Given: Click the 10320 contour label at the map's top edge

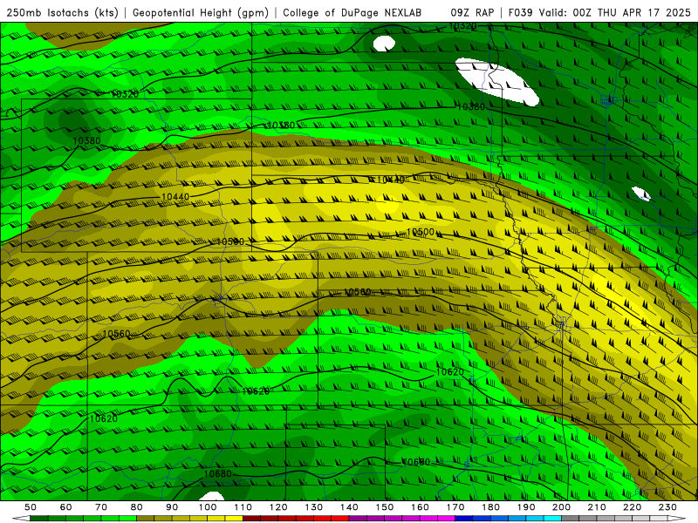Looking at the screenshot, I should [x=462, y=26].
